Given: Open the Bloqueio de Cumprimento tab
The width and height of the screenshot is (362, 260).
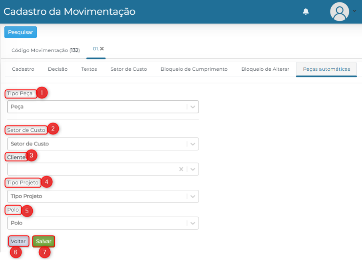Looking at the screenshot, I should click(194, 69).
